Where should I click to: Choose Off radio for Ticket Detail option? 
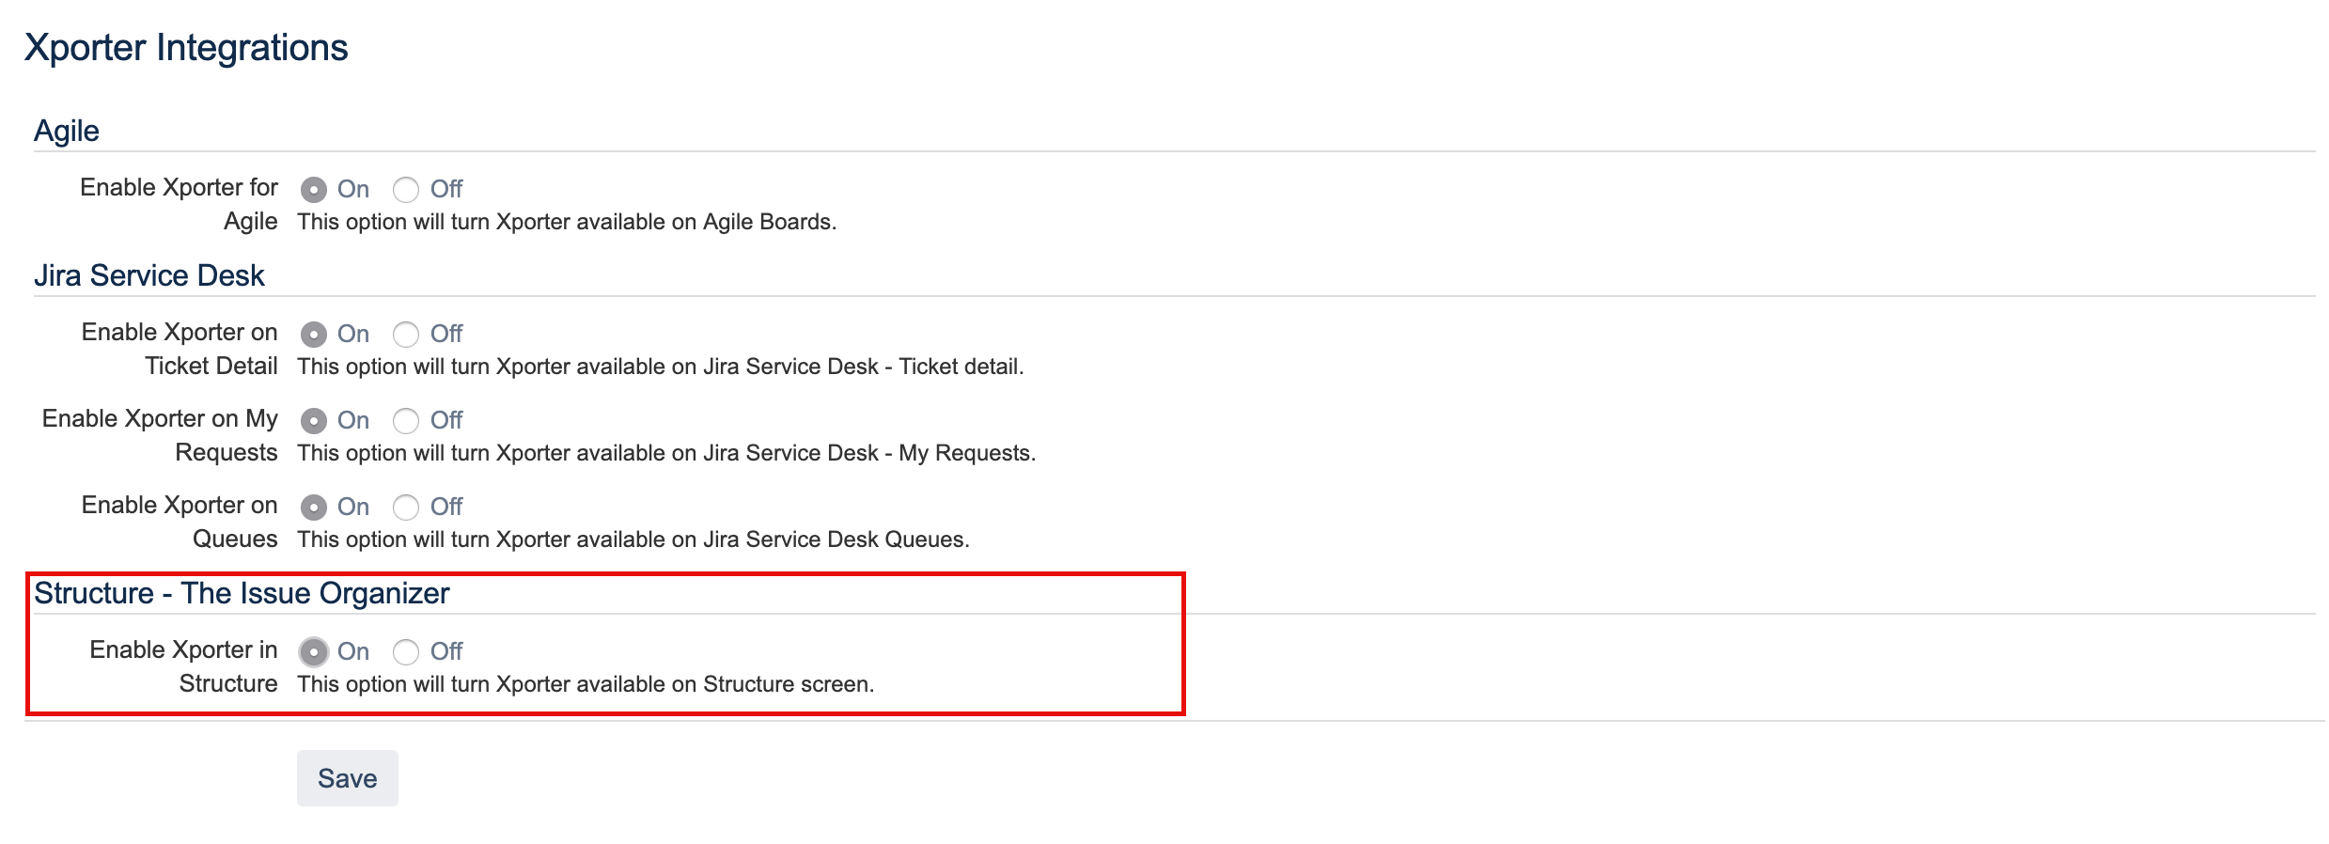(406, 335)
